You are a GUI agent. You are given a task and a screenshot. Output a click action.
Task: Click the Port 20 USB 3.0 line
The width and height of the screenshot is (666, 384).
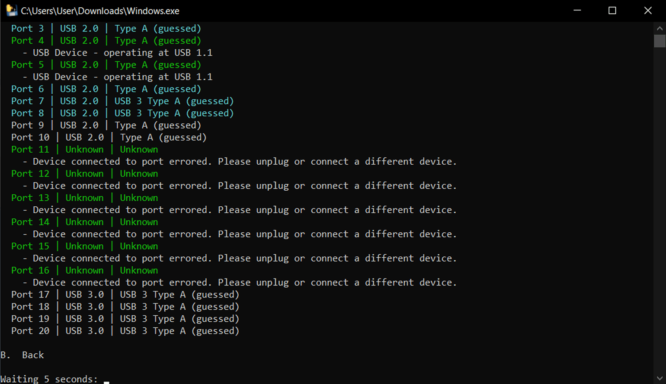coord(125,331)
